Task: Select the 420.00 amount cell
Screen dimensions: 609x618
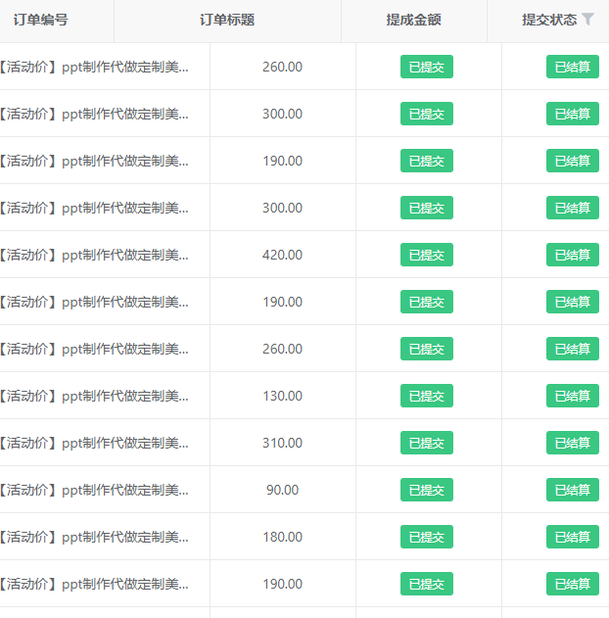Action: 282,255
